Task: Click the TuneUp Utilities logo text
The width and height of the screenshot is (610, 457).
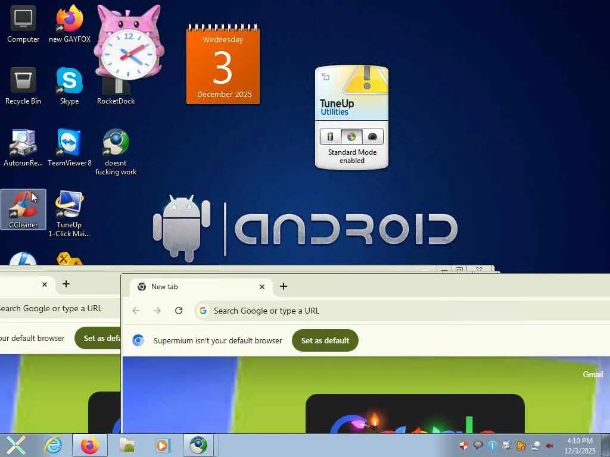Action: point(337,107)
